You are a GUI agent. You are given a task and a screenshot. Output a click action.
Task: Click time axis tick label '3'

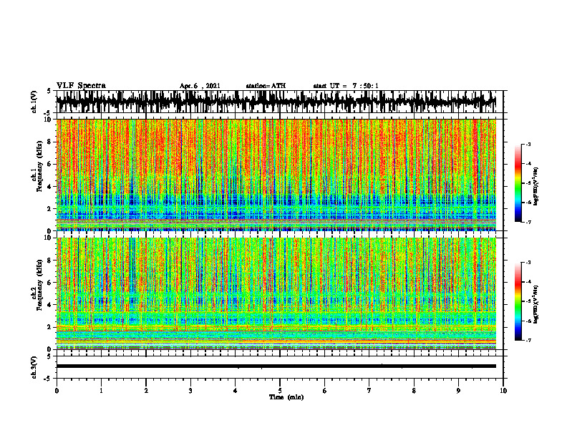click(190, 391)
